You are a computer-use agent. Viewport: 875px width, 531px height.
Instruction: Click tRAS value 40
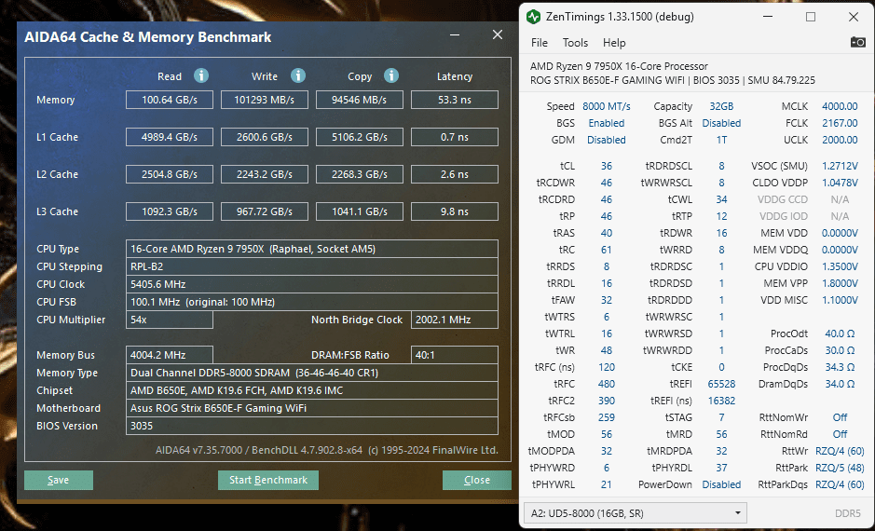pos(607,233)
